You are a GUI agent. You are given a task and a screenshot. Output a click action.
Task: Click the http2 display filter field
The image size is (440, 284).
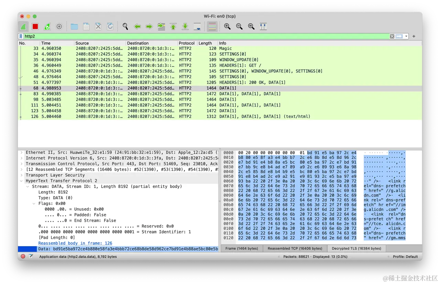click(206, 36)
